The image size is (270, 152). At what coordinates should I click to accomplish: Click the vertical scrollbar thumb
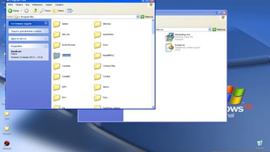[x=153, y=27]
